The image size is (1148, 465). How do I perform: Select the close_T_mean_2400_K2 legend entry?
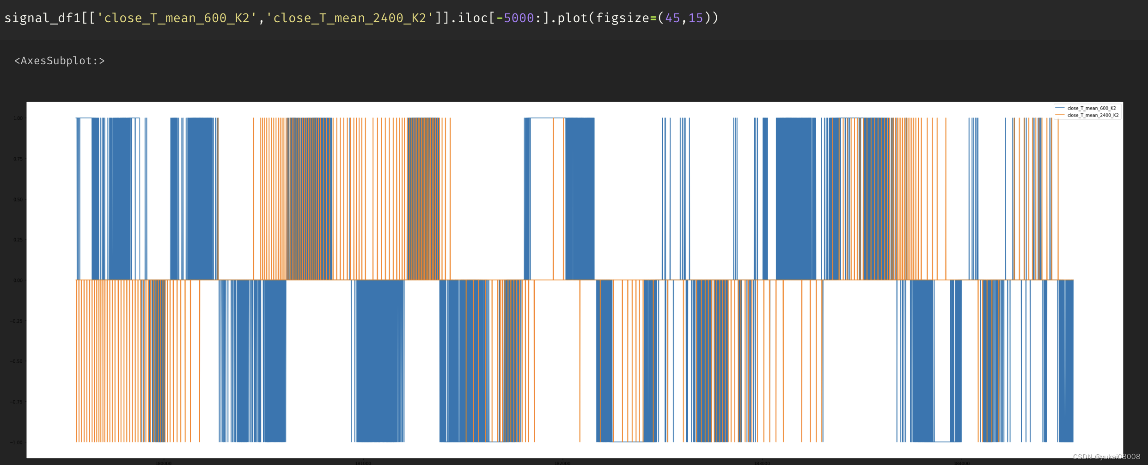coord(1094,115)
